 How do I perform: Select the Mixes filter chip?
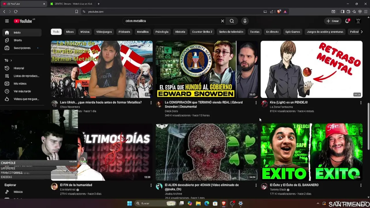click(x=70, y=32)
